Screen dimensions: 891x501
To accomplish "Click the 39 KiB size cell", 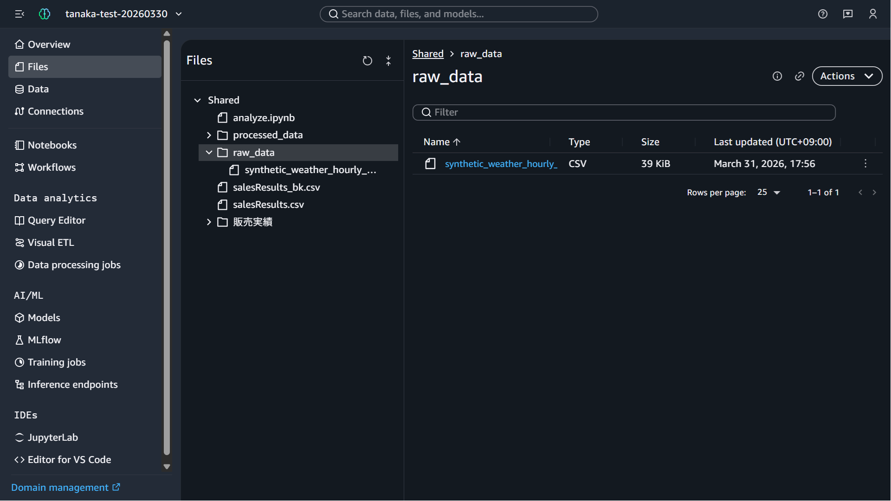I will (655, 164).
